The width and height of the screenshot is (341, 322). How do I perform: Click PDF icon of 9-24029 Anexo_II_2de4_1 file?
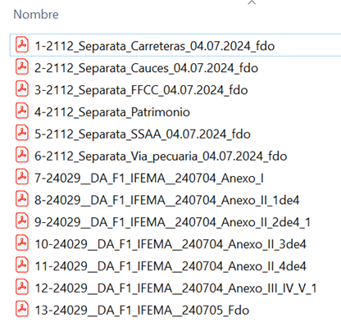tap(22, 221)
